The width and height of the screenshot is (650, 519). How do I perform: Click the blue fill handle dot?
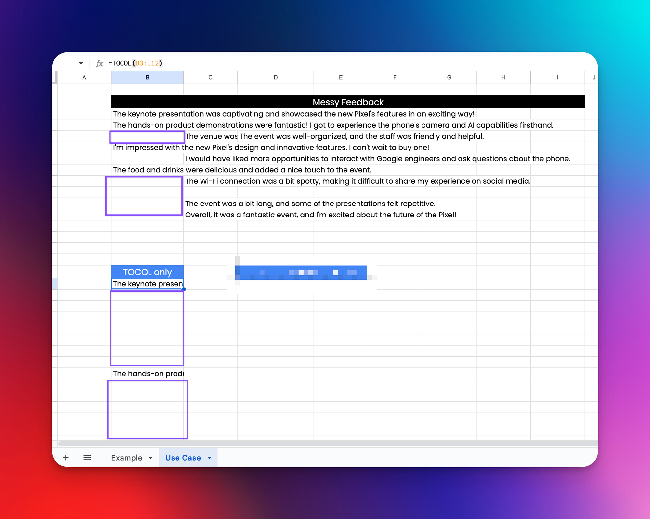[184, 289]
